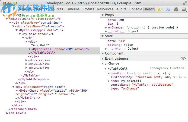This screenshot has width=188, height=122.
Task: Click the listenerBody function string
Action: coord(161,77)
